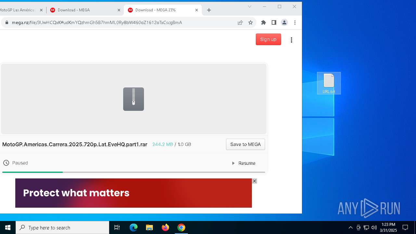Open the taskbar clock and date
The height and width of the screenshot is (234, 416).
388,227
